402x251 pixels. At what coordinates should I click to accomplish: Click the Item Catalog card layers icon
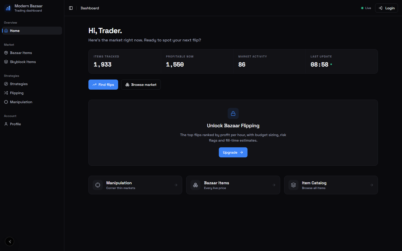(x=293, y=185)
